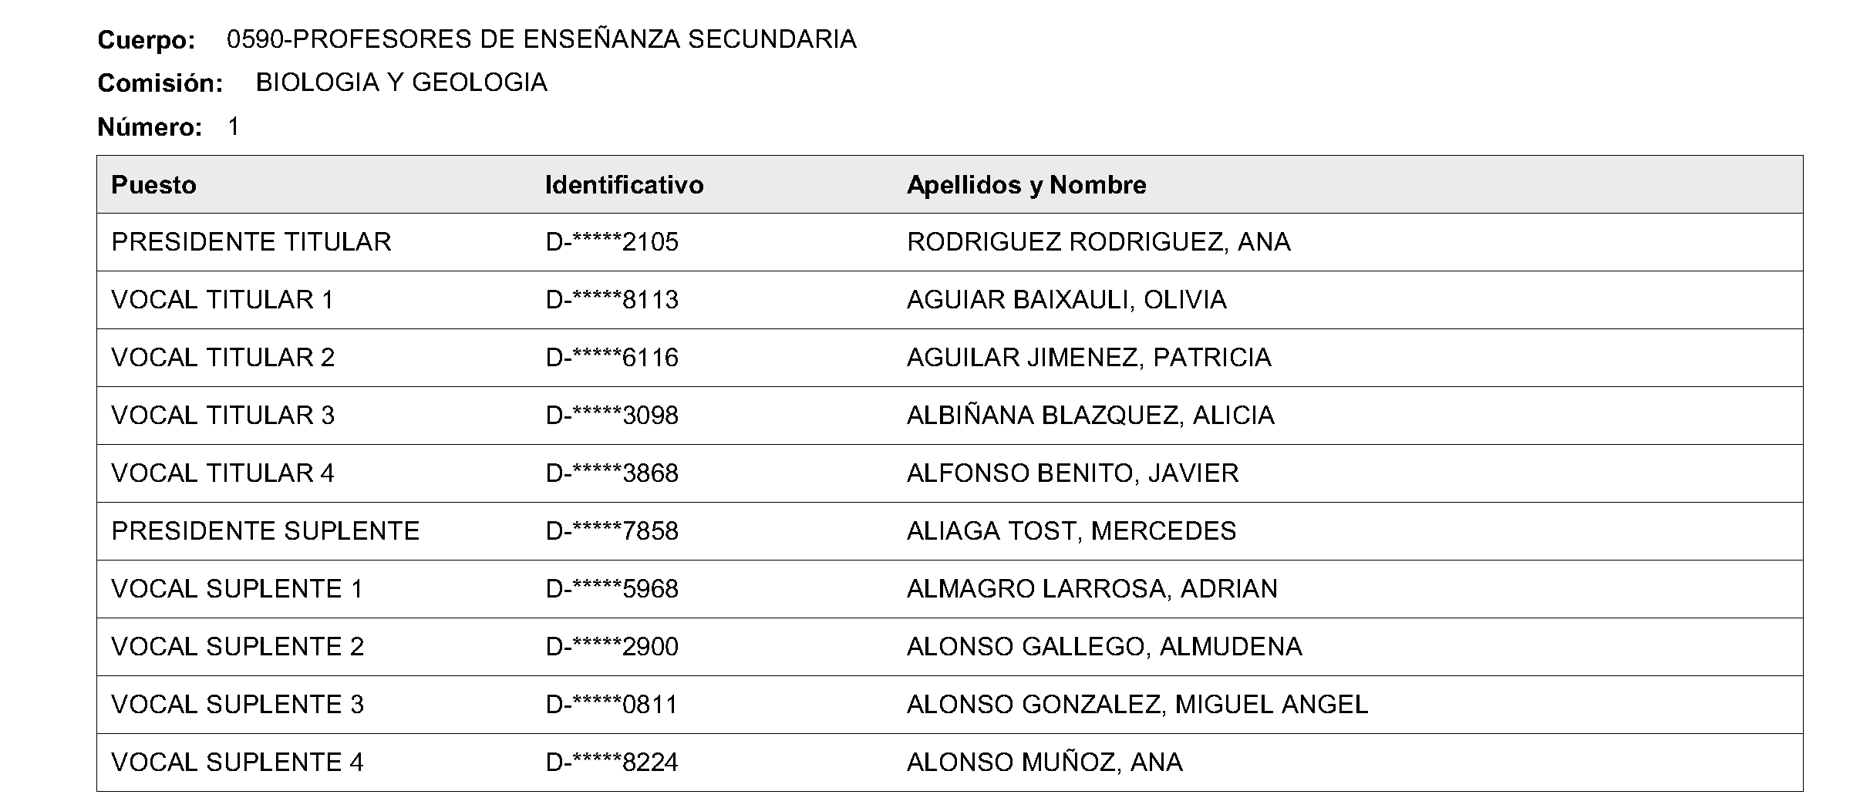The width and height of the screenshot is (1860, 808).
Task: Select the Identificativo column header
Action: pos(624,185)
